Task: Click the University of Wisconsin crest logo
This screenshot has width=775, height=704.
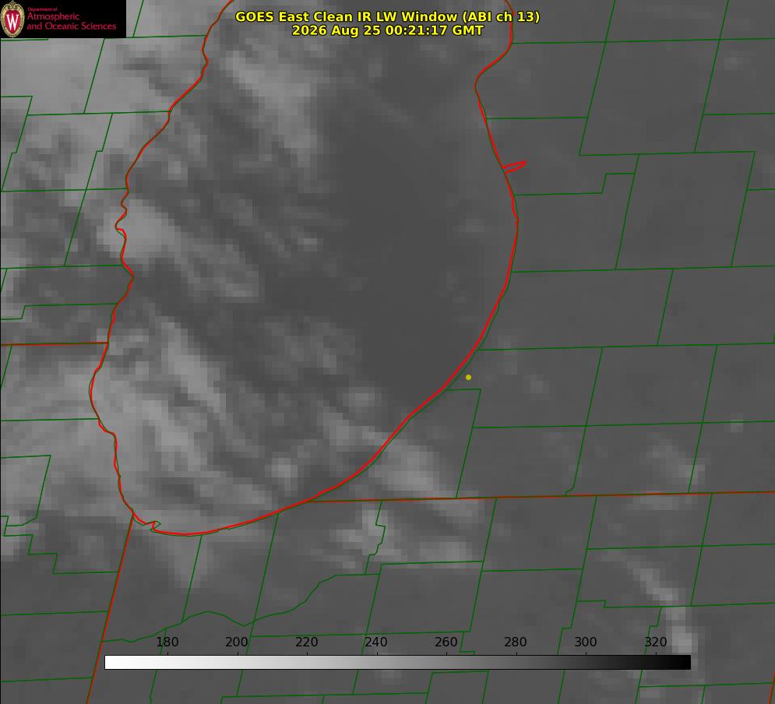Action: 12,19
